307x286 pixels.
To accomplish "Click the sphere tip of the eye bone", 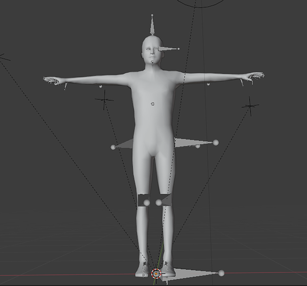I will [178, 49].
